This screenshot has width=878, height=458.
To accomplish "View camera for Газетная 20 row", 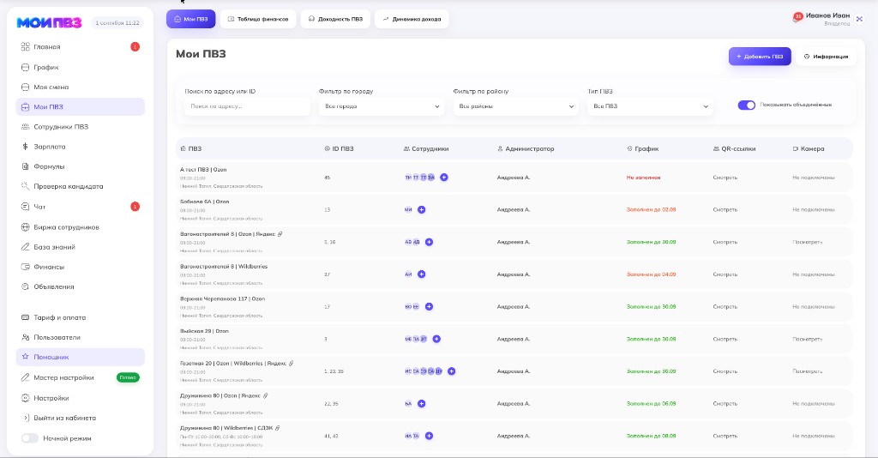I will [x=808, y=371].
